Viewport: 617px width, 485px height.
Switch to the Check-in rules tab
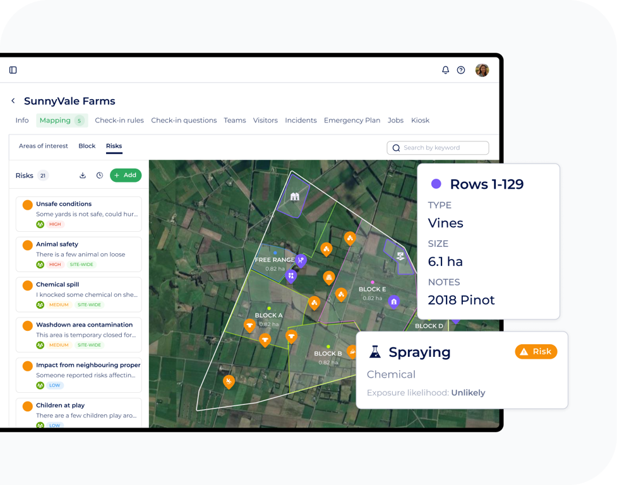[119, 121]
